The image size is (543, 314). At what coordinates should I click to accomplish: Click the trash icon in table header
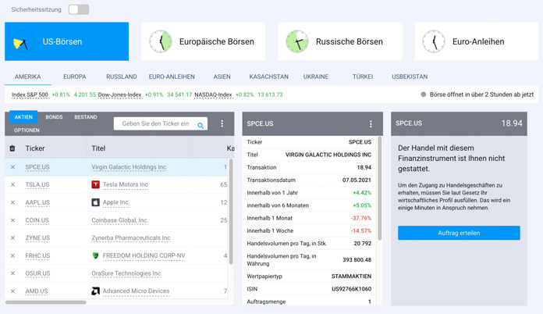coord(12,148)
